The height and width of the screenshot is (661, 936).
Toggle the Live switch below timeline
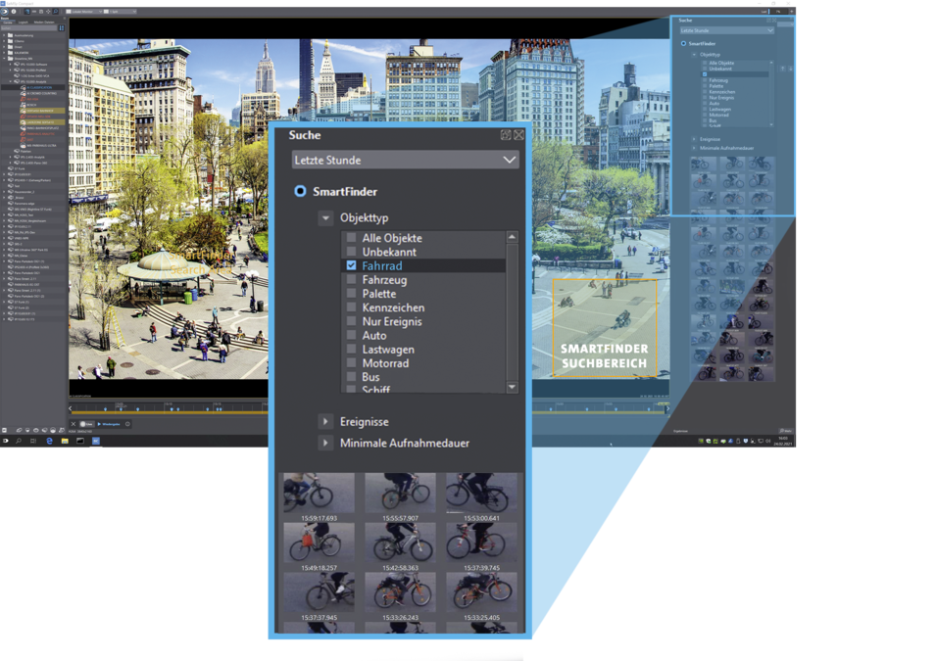[87, 424]
